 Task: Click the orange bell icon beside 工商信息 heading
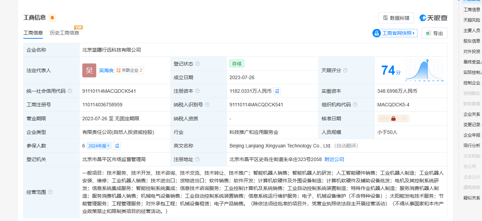pos(52,18)
